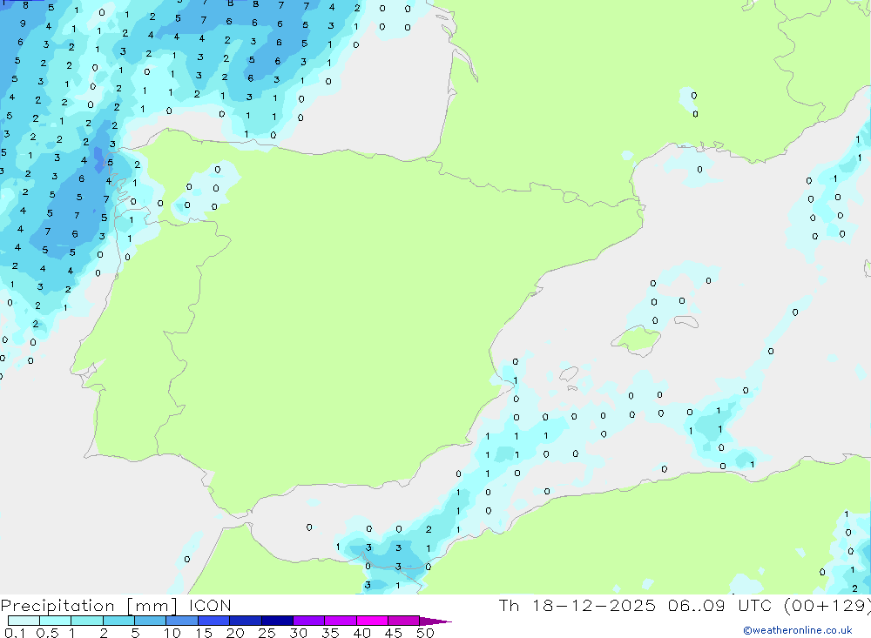Click the "Precipitation [mm]" title text
871x638 pixels.
89,606
